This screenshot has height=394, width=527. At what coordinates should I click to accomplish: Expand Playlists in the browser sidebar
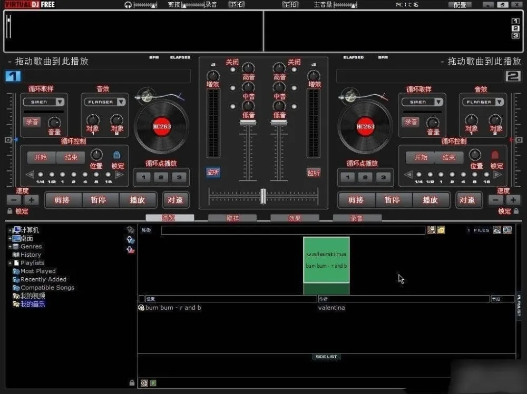(9, 262)
